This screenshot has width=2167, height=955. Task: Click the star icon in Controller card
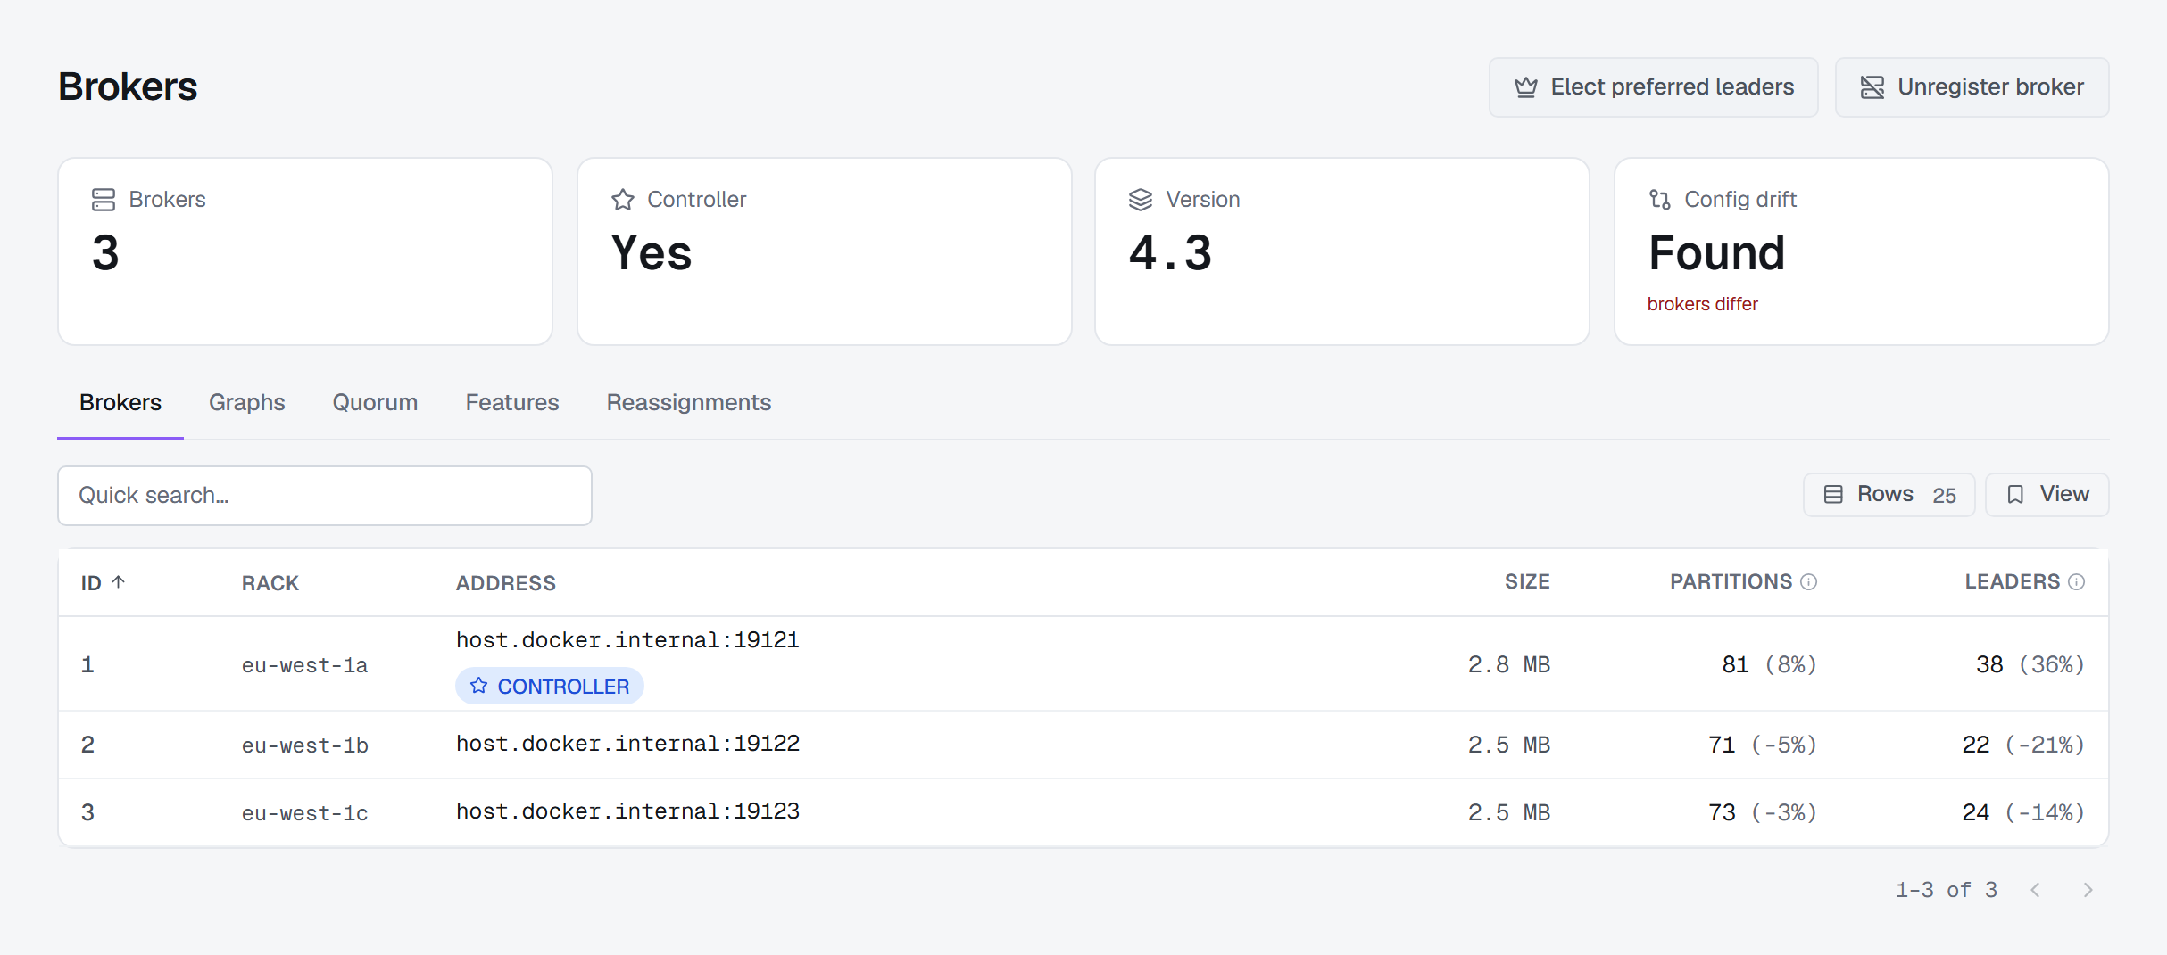point(623,200)
